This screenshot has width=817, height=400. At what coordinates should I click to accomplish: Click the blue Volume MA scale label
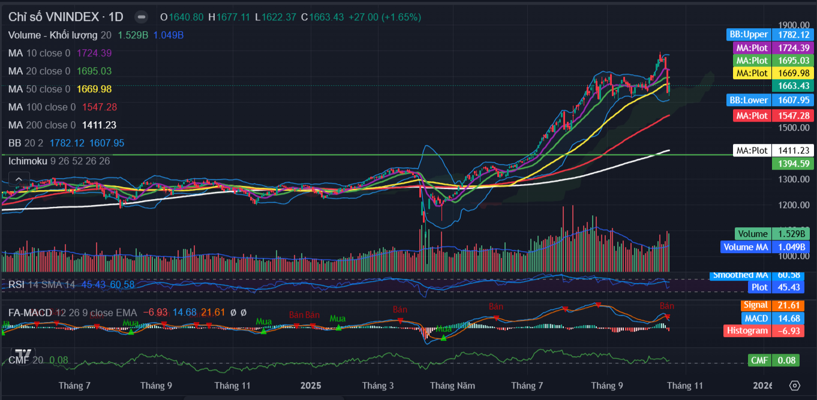(x=744, y=246)
